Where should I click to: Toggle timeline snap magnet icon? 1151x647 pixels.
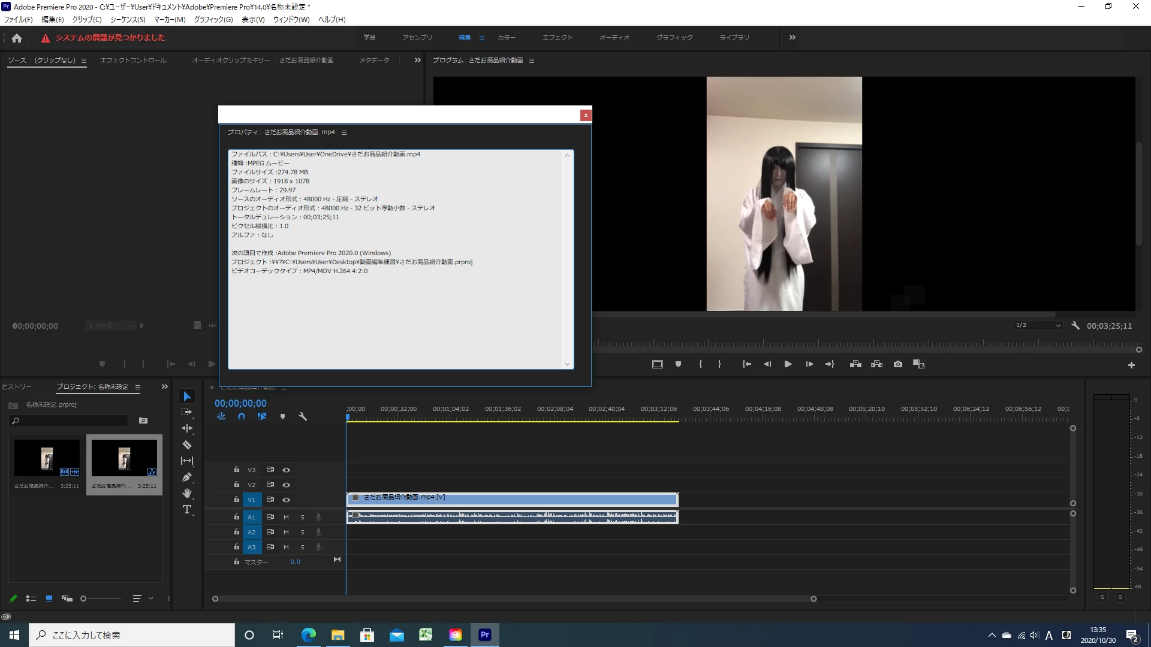pos(242,416)
